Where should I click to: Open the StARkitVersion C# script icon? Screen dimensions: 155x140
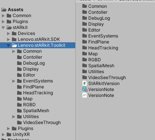(85, 84)
